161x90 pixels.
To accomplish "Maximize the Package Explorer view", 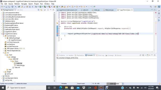I will 53,10.
